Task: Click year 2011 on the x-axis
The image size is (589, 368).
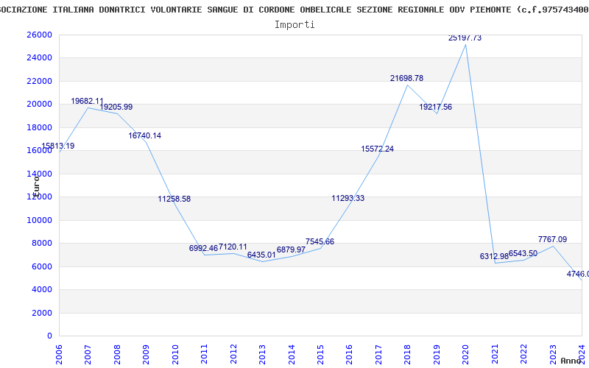Action: tap(205, 352)
